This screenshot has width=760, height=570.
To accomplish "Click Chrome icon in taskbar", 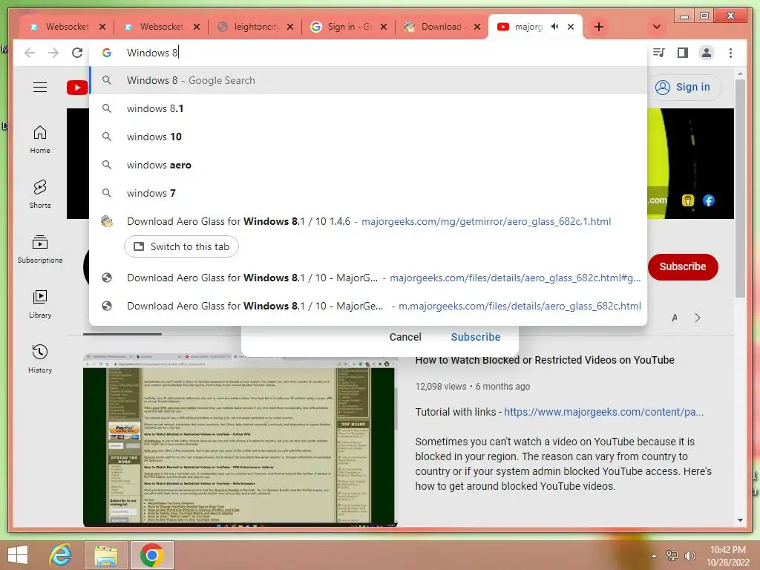I will click(x=151, y=555).
